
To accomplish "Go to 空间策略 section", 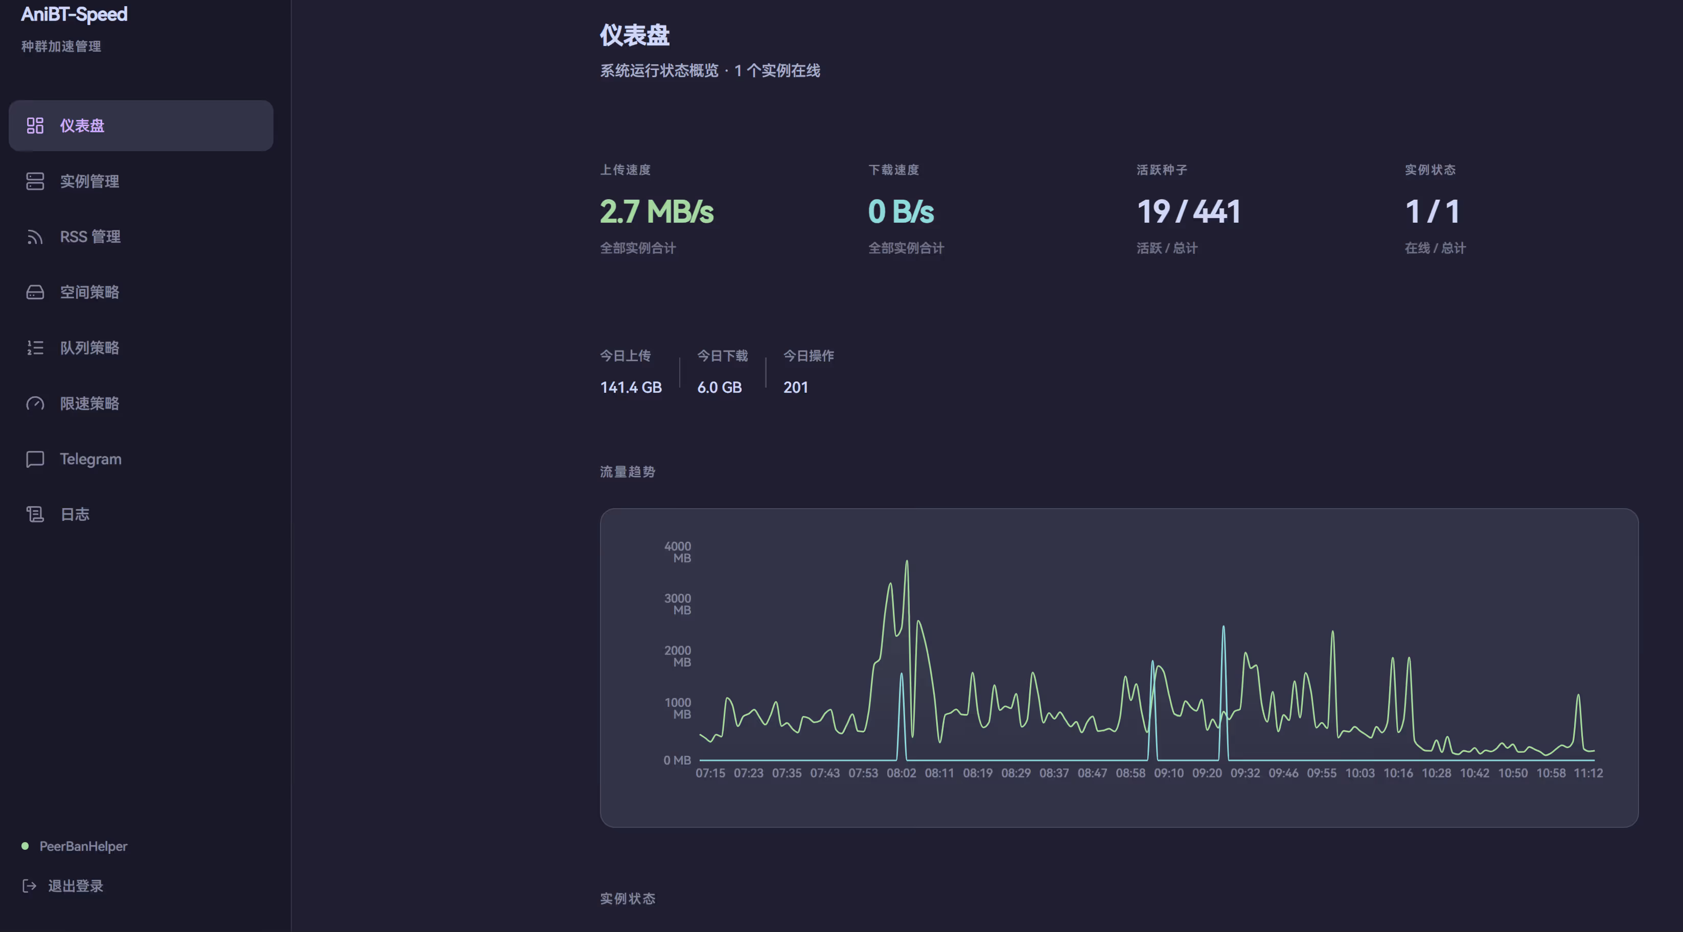I will (x=89, y=293).
